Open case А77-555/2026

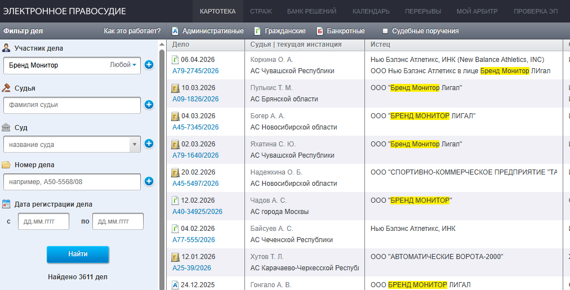193,240
